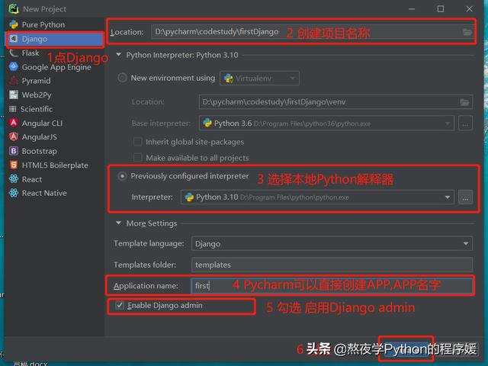
Task: Toggle Make available to all projects
Action: [x=137, y=158]
